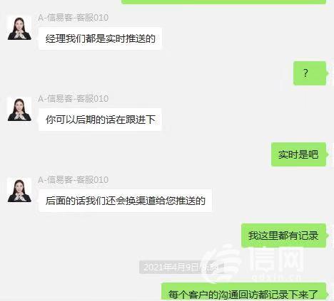Select the message 经理我们都是实时推送的

(100, 38)
